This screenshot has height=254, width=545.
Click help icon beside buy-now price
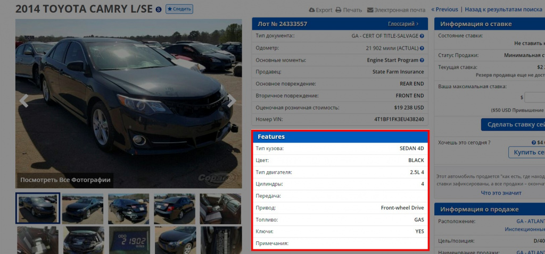[x=533, y=142]
